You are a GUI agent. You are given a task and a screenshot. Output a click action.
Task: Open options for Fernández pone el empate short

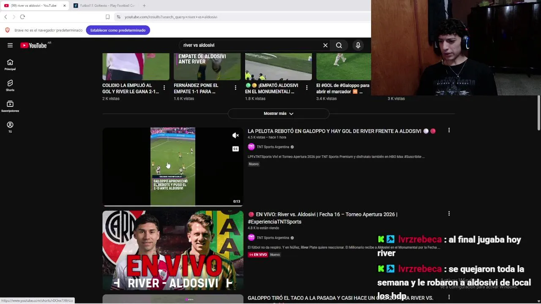coord(235,88)
